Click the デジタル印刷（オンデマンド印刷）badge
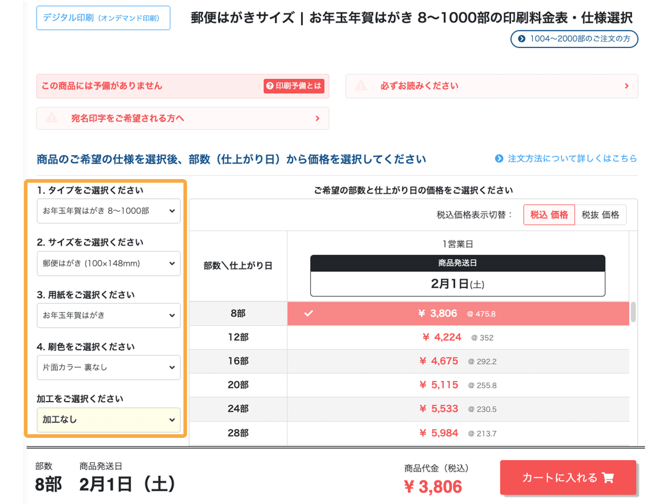 pos(103,18)
